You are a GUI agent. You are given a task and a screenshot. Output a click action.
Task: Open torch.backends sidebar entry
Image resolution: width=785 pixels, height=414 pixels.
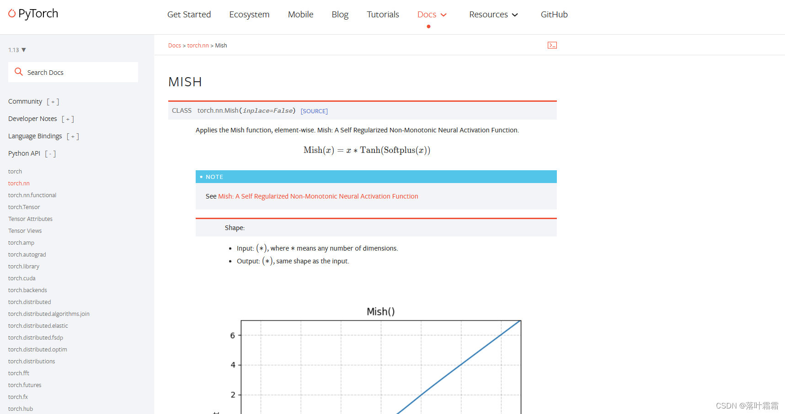coord(27,290)
